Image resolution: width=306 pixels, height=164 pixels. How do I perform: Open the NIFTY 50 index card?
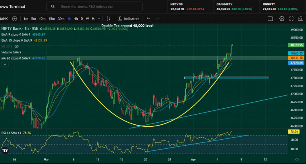pyautogui.click(x=191, y=7)
